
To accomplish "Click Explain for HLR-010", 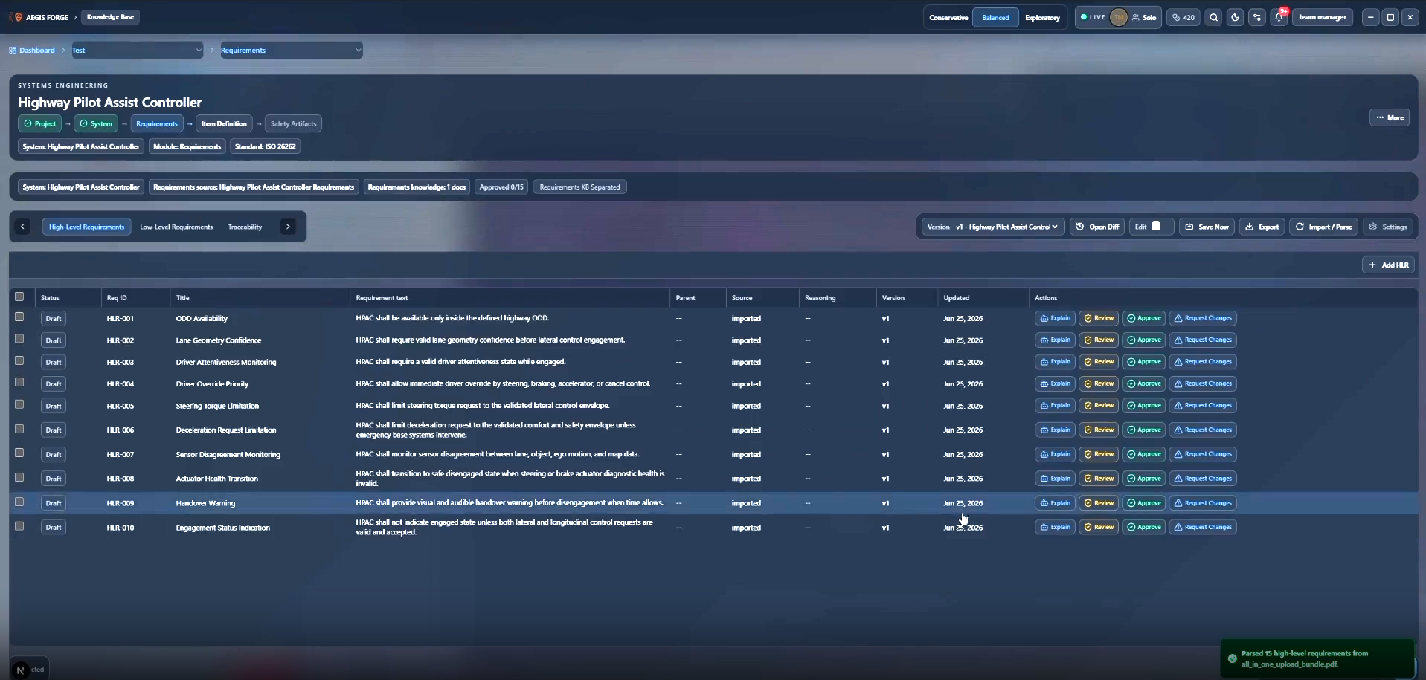I will 1055,527.
